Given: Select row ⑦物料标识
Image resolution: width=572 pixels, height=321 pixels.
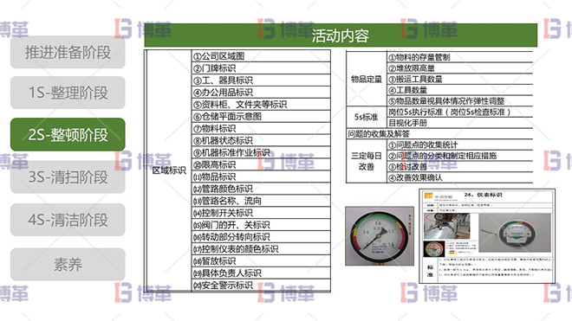Looking at the screenshot, I should (x=261, y=128).
